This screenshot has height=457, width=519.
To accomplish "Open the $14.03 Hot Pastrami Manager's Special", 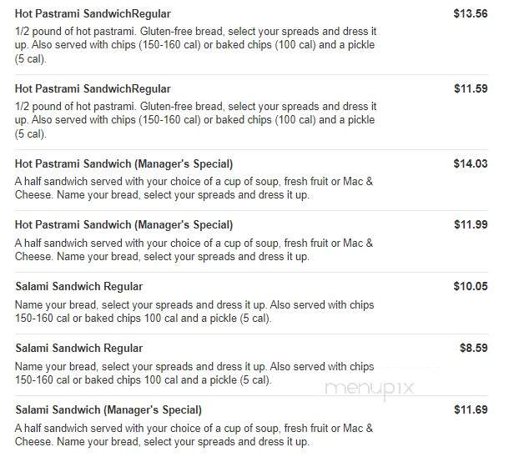I will tap(123, 163).
